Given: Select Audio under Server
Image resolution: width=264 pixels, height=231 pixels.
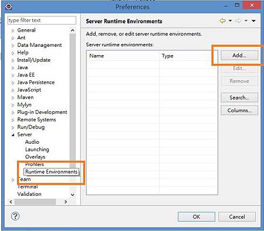Looking at the screenshot, I should [32, 142].
